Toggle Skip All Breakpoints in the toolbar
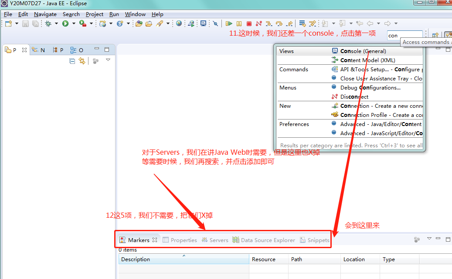The height and width of the screenshot is (279, 452). [x=215, y=23]
